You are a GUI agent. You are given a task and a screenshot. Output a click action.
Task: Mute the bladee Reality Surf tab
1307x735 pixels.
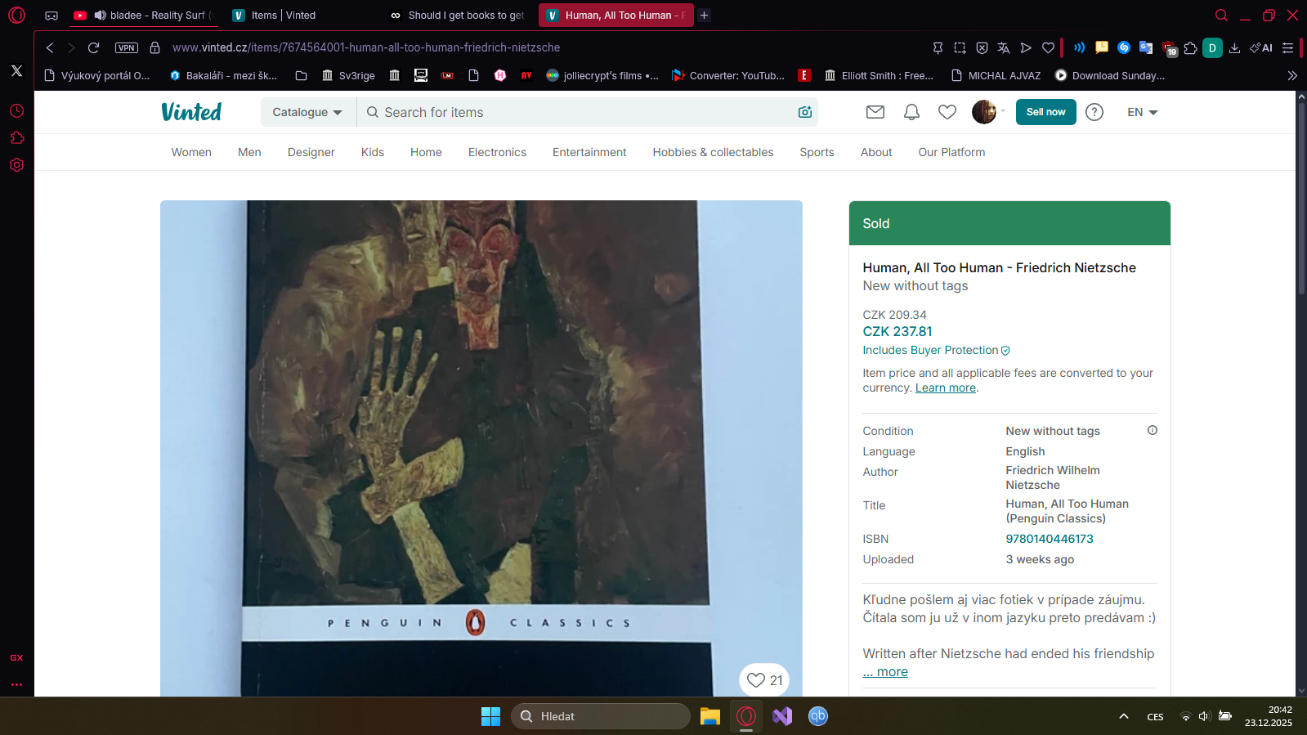(x=101, y=15)
